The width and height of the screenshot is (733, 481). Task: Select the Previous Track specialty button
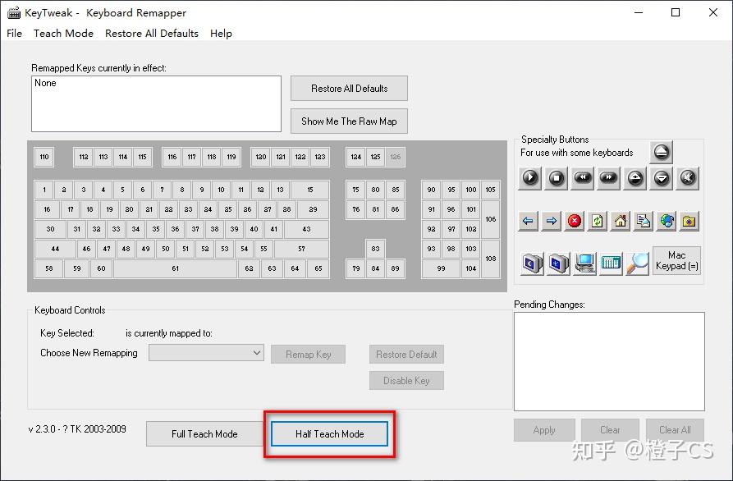pyautogui.click(x=583, y=178)
